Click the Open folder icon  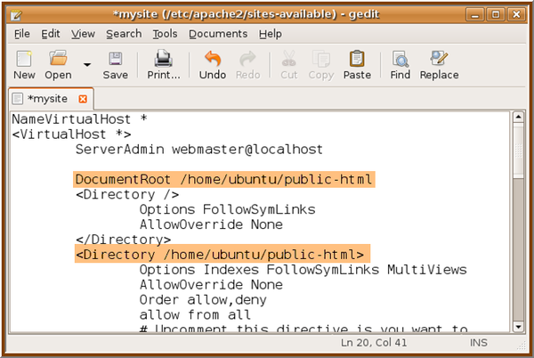(58, 61)
